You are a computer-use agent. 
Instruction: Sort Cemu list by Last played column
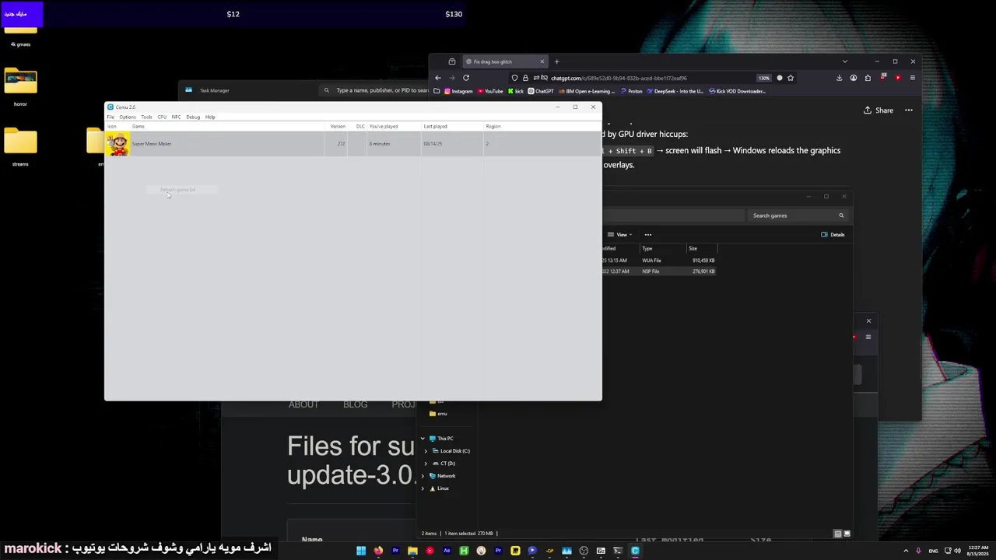[x=452, y=126]
